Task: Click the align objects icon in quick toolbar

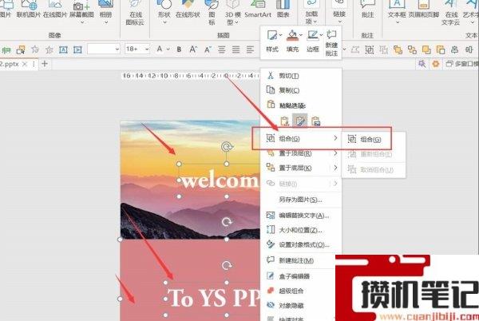Action: click(x=454, y=50)
